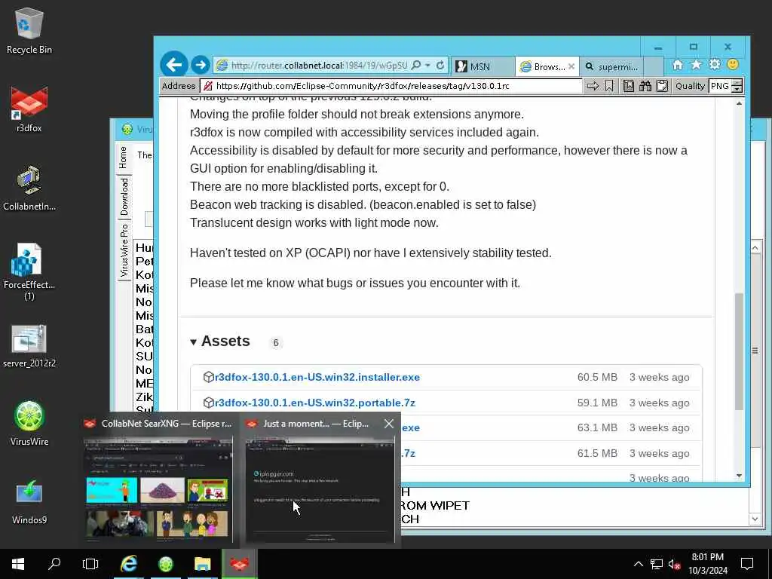
Task: Open the Quality PNG format dropdown
Action: tap(737, 86)
